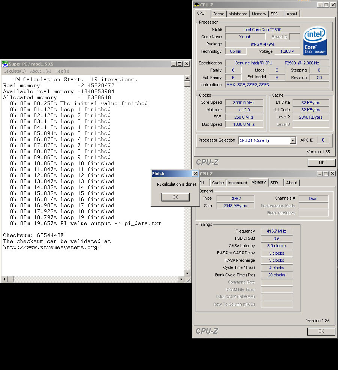This screenshot has width=338, height=370.
Task: Click the Super PI horizontal scrollbar right arrow
Action: pos(181,279)
